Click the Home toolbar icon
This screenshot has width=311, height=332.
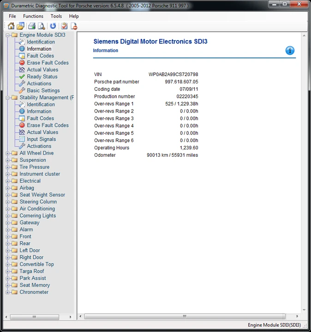point(11,26)
